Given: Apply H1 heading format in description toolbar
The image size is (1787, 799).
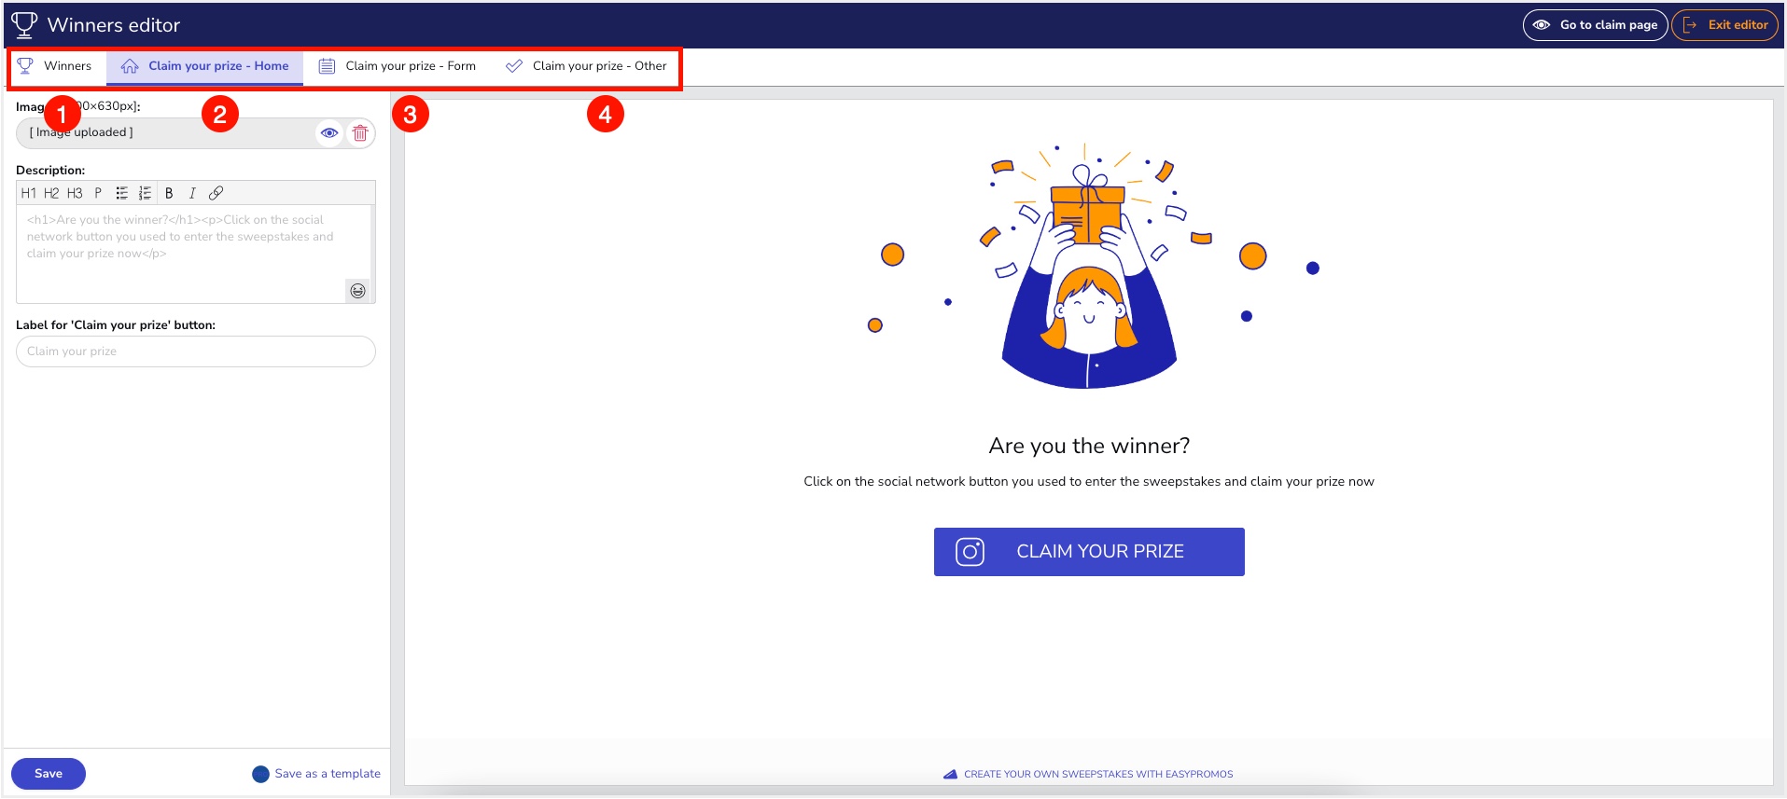Looking at the screenshot, I should 28,193.
